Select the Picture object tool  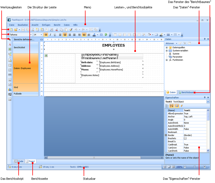coord(10,49)
